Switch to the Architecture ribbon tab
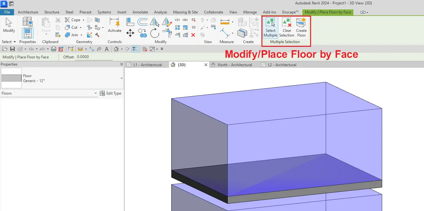Screen dimensions: 424x211 click(28, 12)
